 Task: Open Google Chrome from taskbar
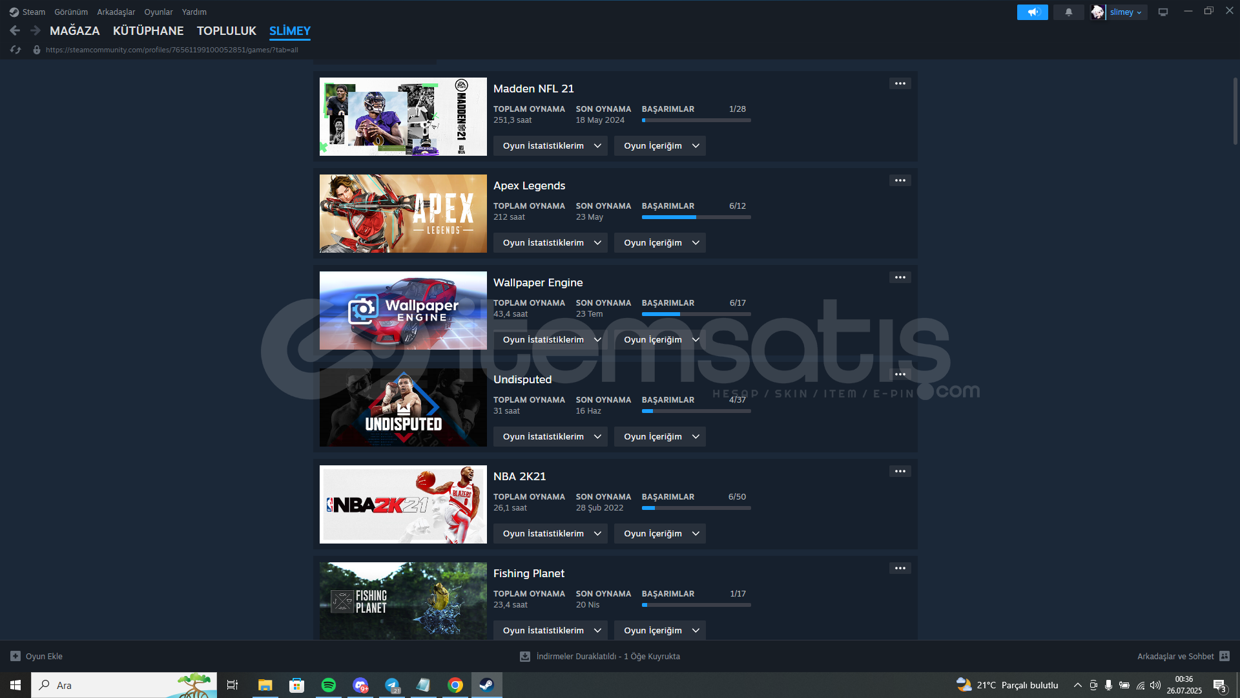(x=455, y=685)
